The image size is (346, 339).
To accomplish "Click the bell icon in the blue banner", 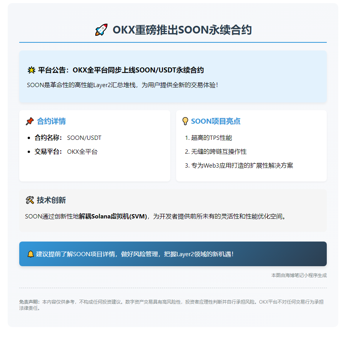I will pyautogui.click(x=30, y=254).
